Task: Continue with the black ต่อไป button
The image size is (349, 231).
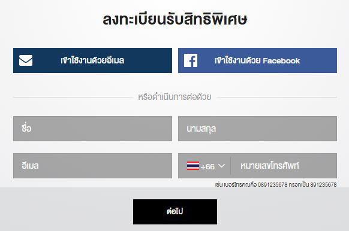Action: pos(175,212)
